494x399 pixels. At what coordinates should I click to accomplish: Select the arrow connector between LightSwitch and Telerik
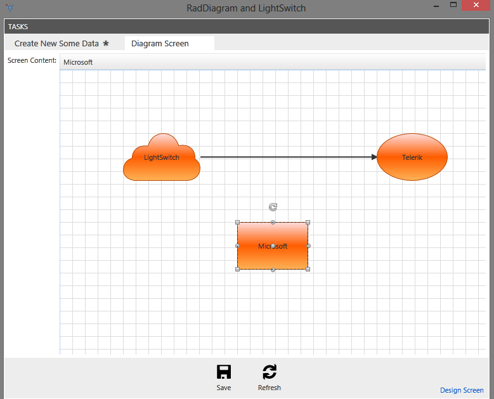[289, 157]
